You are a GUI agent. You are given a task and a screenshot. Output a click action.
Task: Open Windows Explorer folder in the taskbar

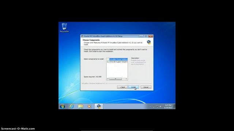(x=80, y=106)
